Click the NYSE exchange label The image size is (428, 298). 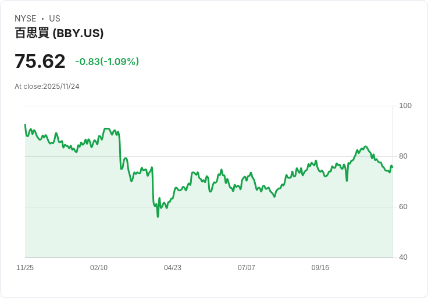click(26, 19)
